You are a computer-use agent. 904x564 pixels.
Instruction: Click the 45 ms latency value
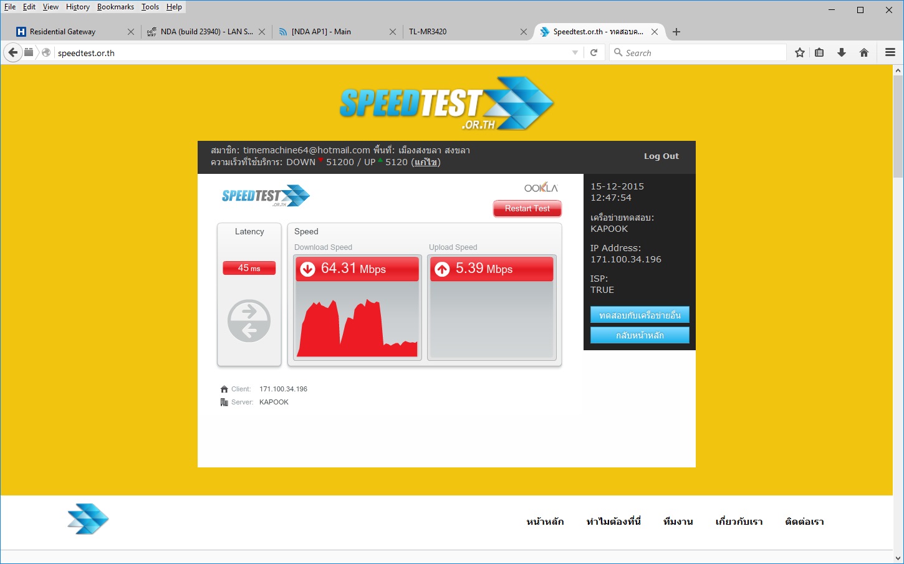[249, 268]
